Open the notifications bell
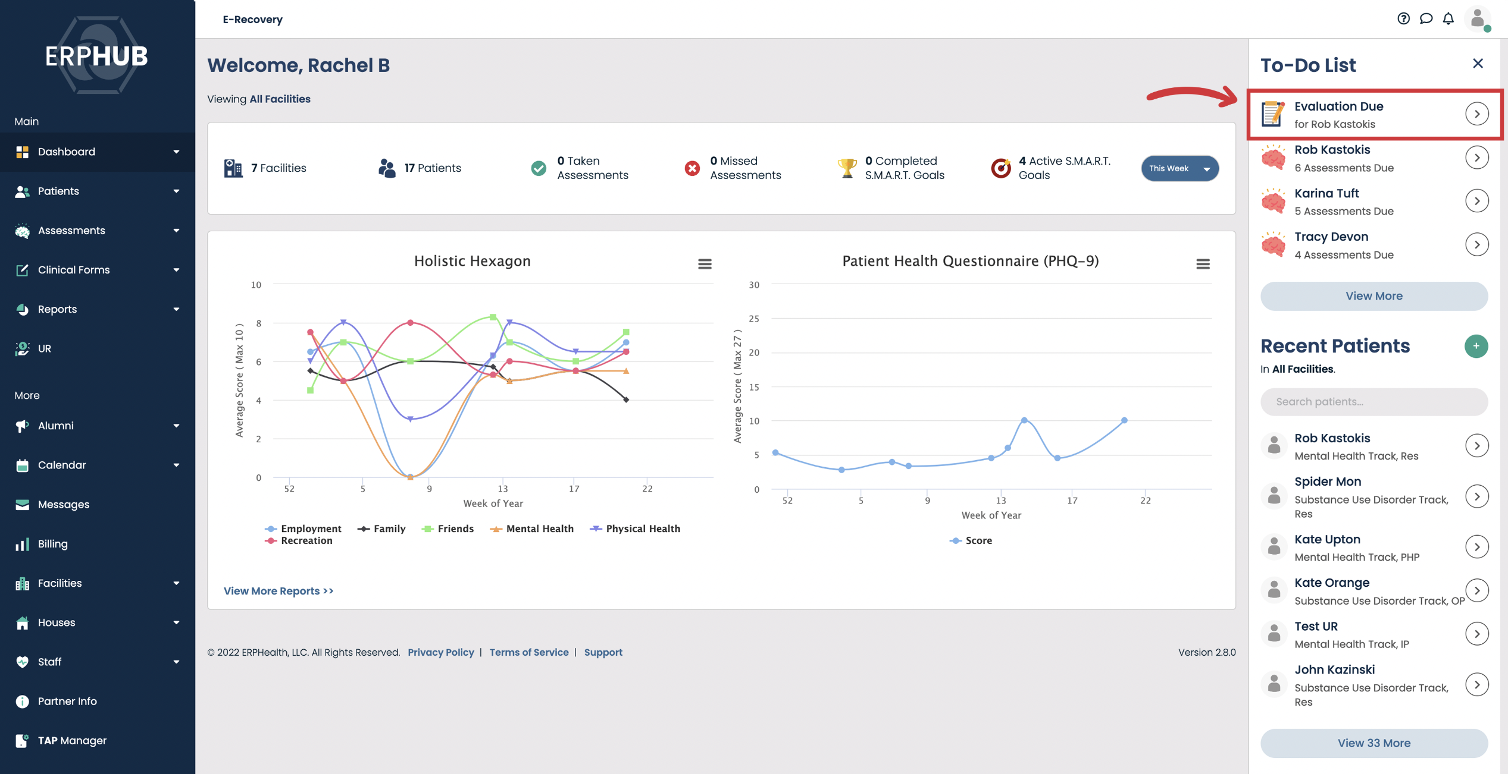1508x774 pixels. point(1448,18)
